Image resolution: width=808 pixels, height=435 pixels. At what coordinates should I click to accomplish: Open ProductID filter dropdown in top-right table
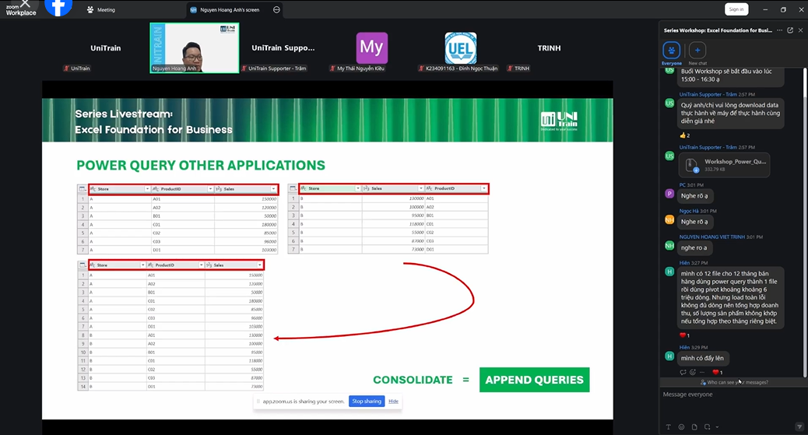[x=484, y=188]
